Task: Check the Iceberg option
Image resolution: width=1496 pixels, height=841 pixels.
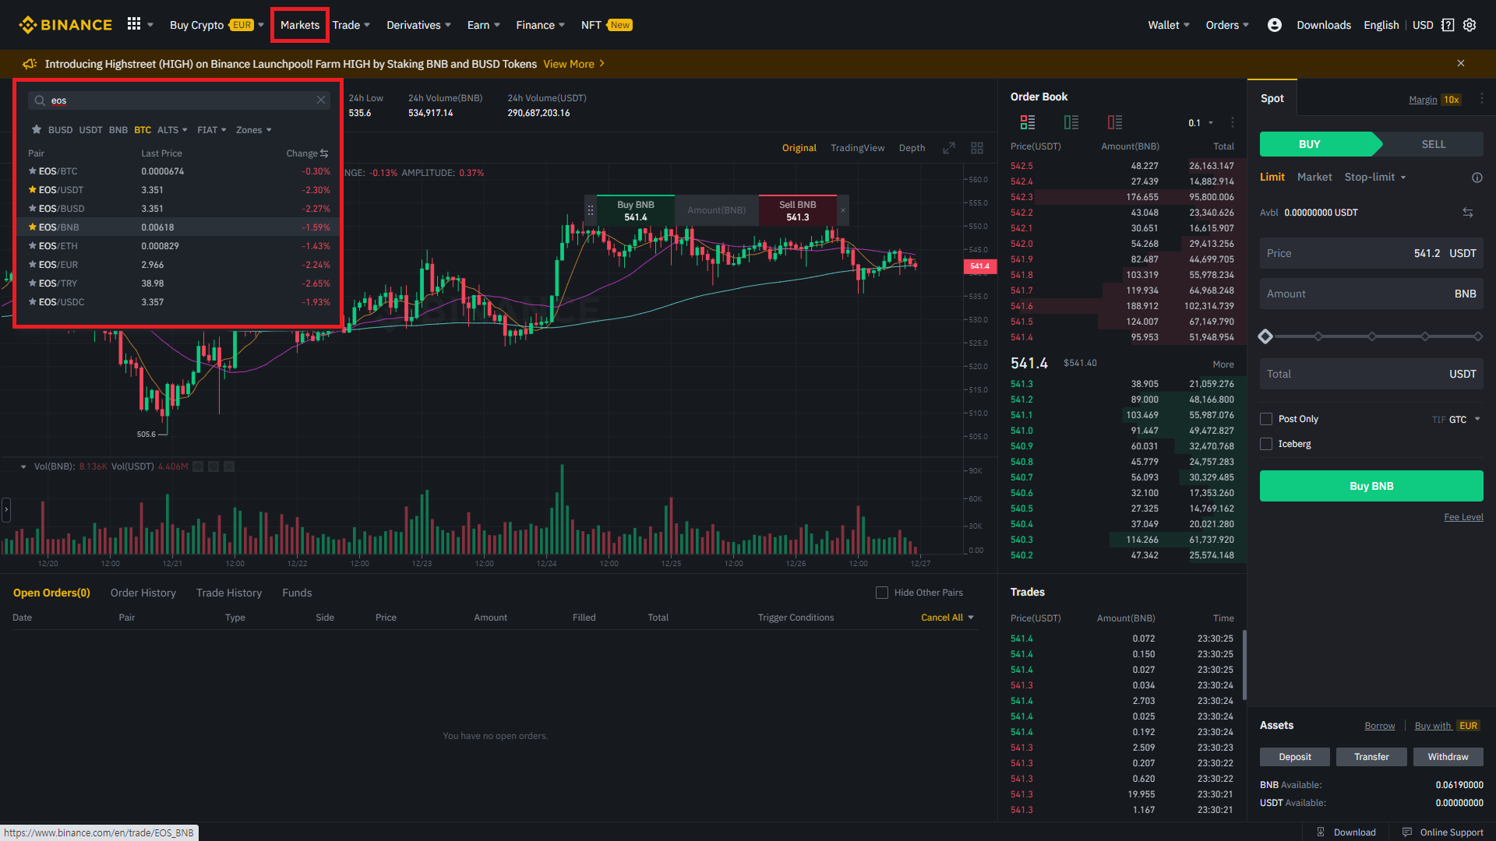Action: 1266,444
